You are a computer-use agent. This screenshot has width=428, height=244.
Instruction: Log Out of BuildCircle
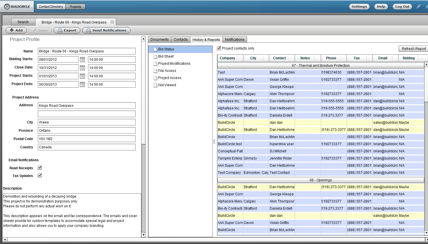(x=402, y=7)
